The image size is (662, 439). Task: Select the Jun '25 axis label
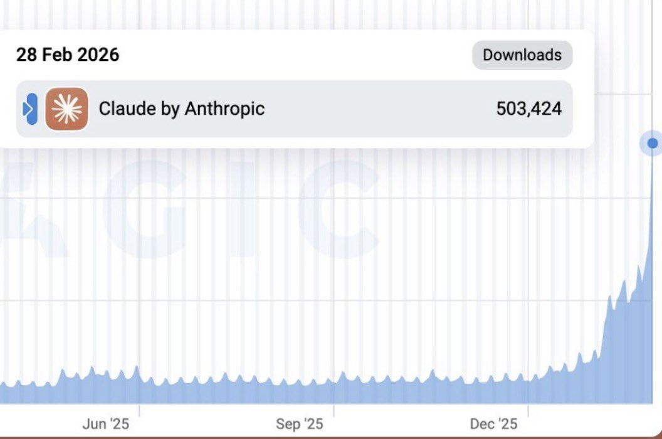[105, 424]
